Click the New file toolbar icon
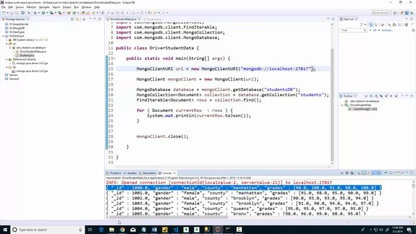Viewport: 416px width, 234px height. coord(4,13)
